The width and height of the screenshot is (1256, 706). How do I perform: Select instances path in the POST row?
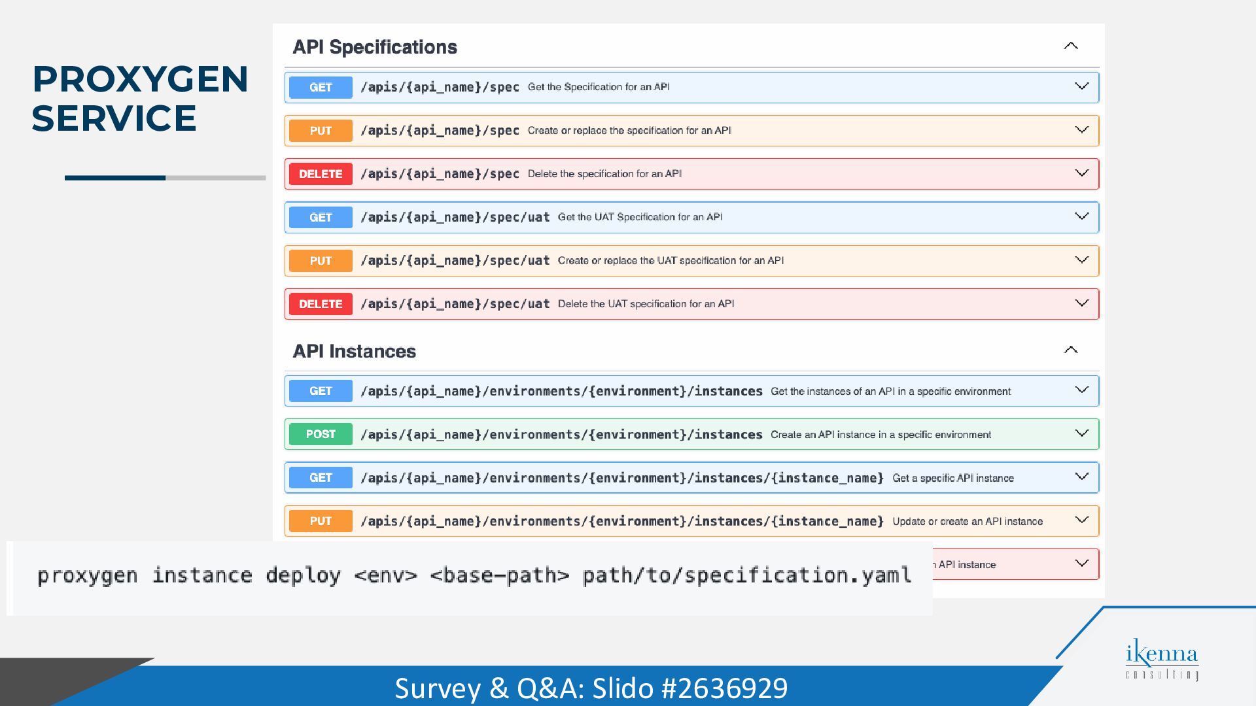[x=561, y=435]
